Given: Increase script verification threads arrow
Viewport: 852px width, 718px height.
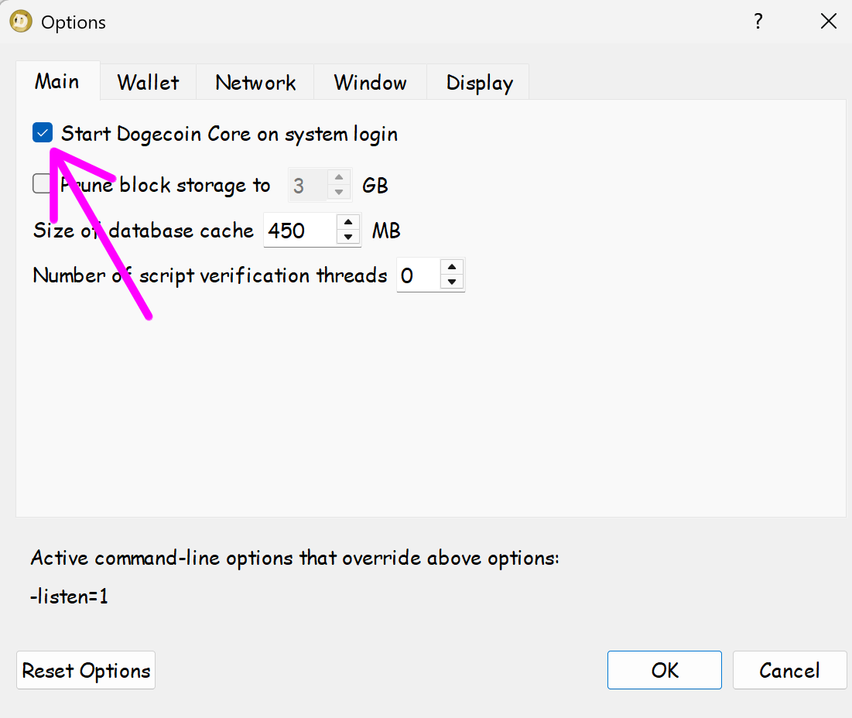Looking at the screenshot, I should (452, 267).
